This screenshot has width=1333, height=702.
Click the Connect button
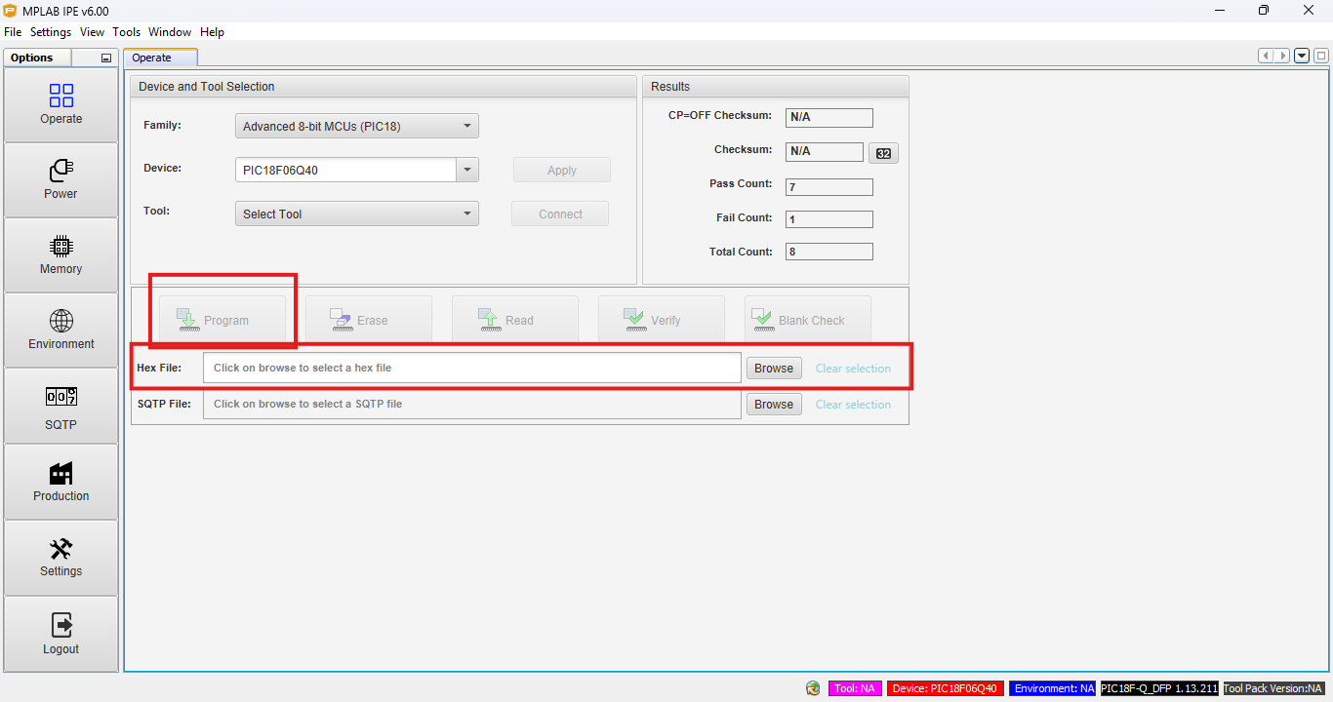tap(560, 214)
